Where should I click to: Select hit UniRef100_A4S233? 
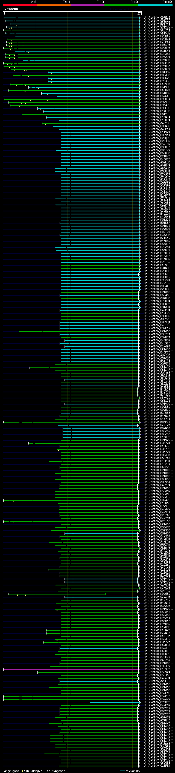(157, 123)
